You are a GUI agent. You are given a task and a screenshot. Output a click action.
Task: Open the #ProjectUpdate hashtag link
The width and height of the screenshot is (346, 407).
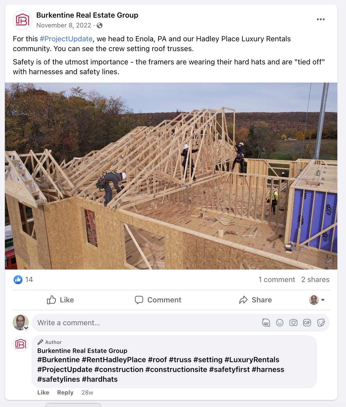pyautogui.click(x=66, y=39)
